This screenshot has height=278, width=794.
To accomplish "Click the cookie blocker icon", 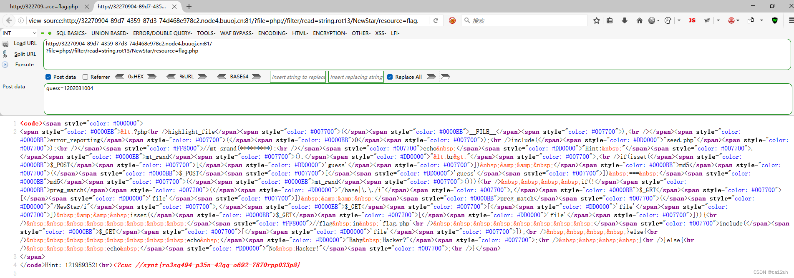I will [x=452, y=20].
